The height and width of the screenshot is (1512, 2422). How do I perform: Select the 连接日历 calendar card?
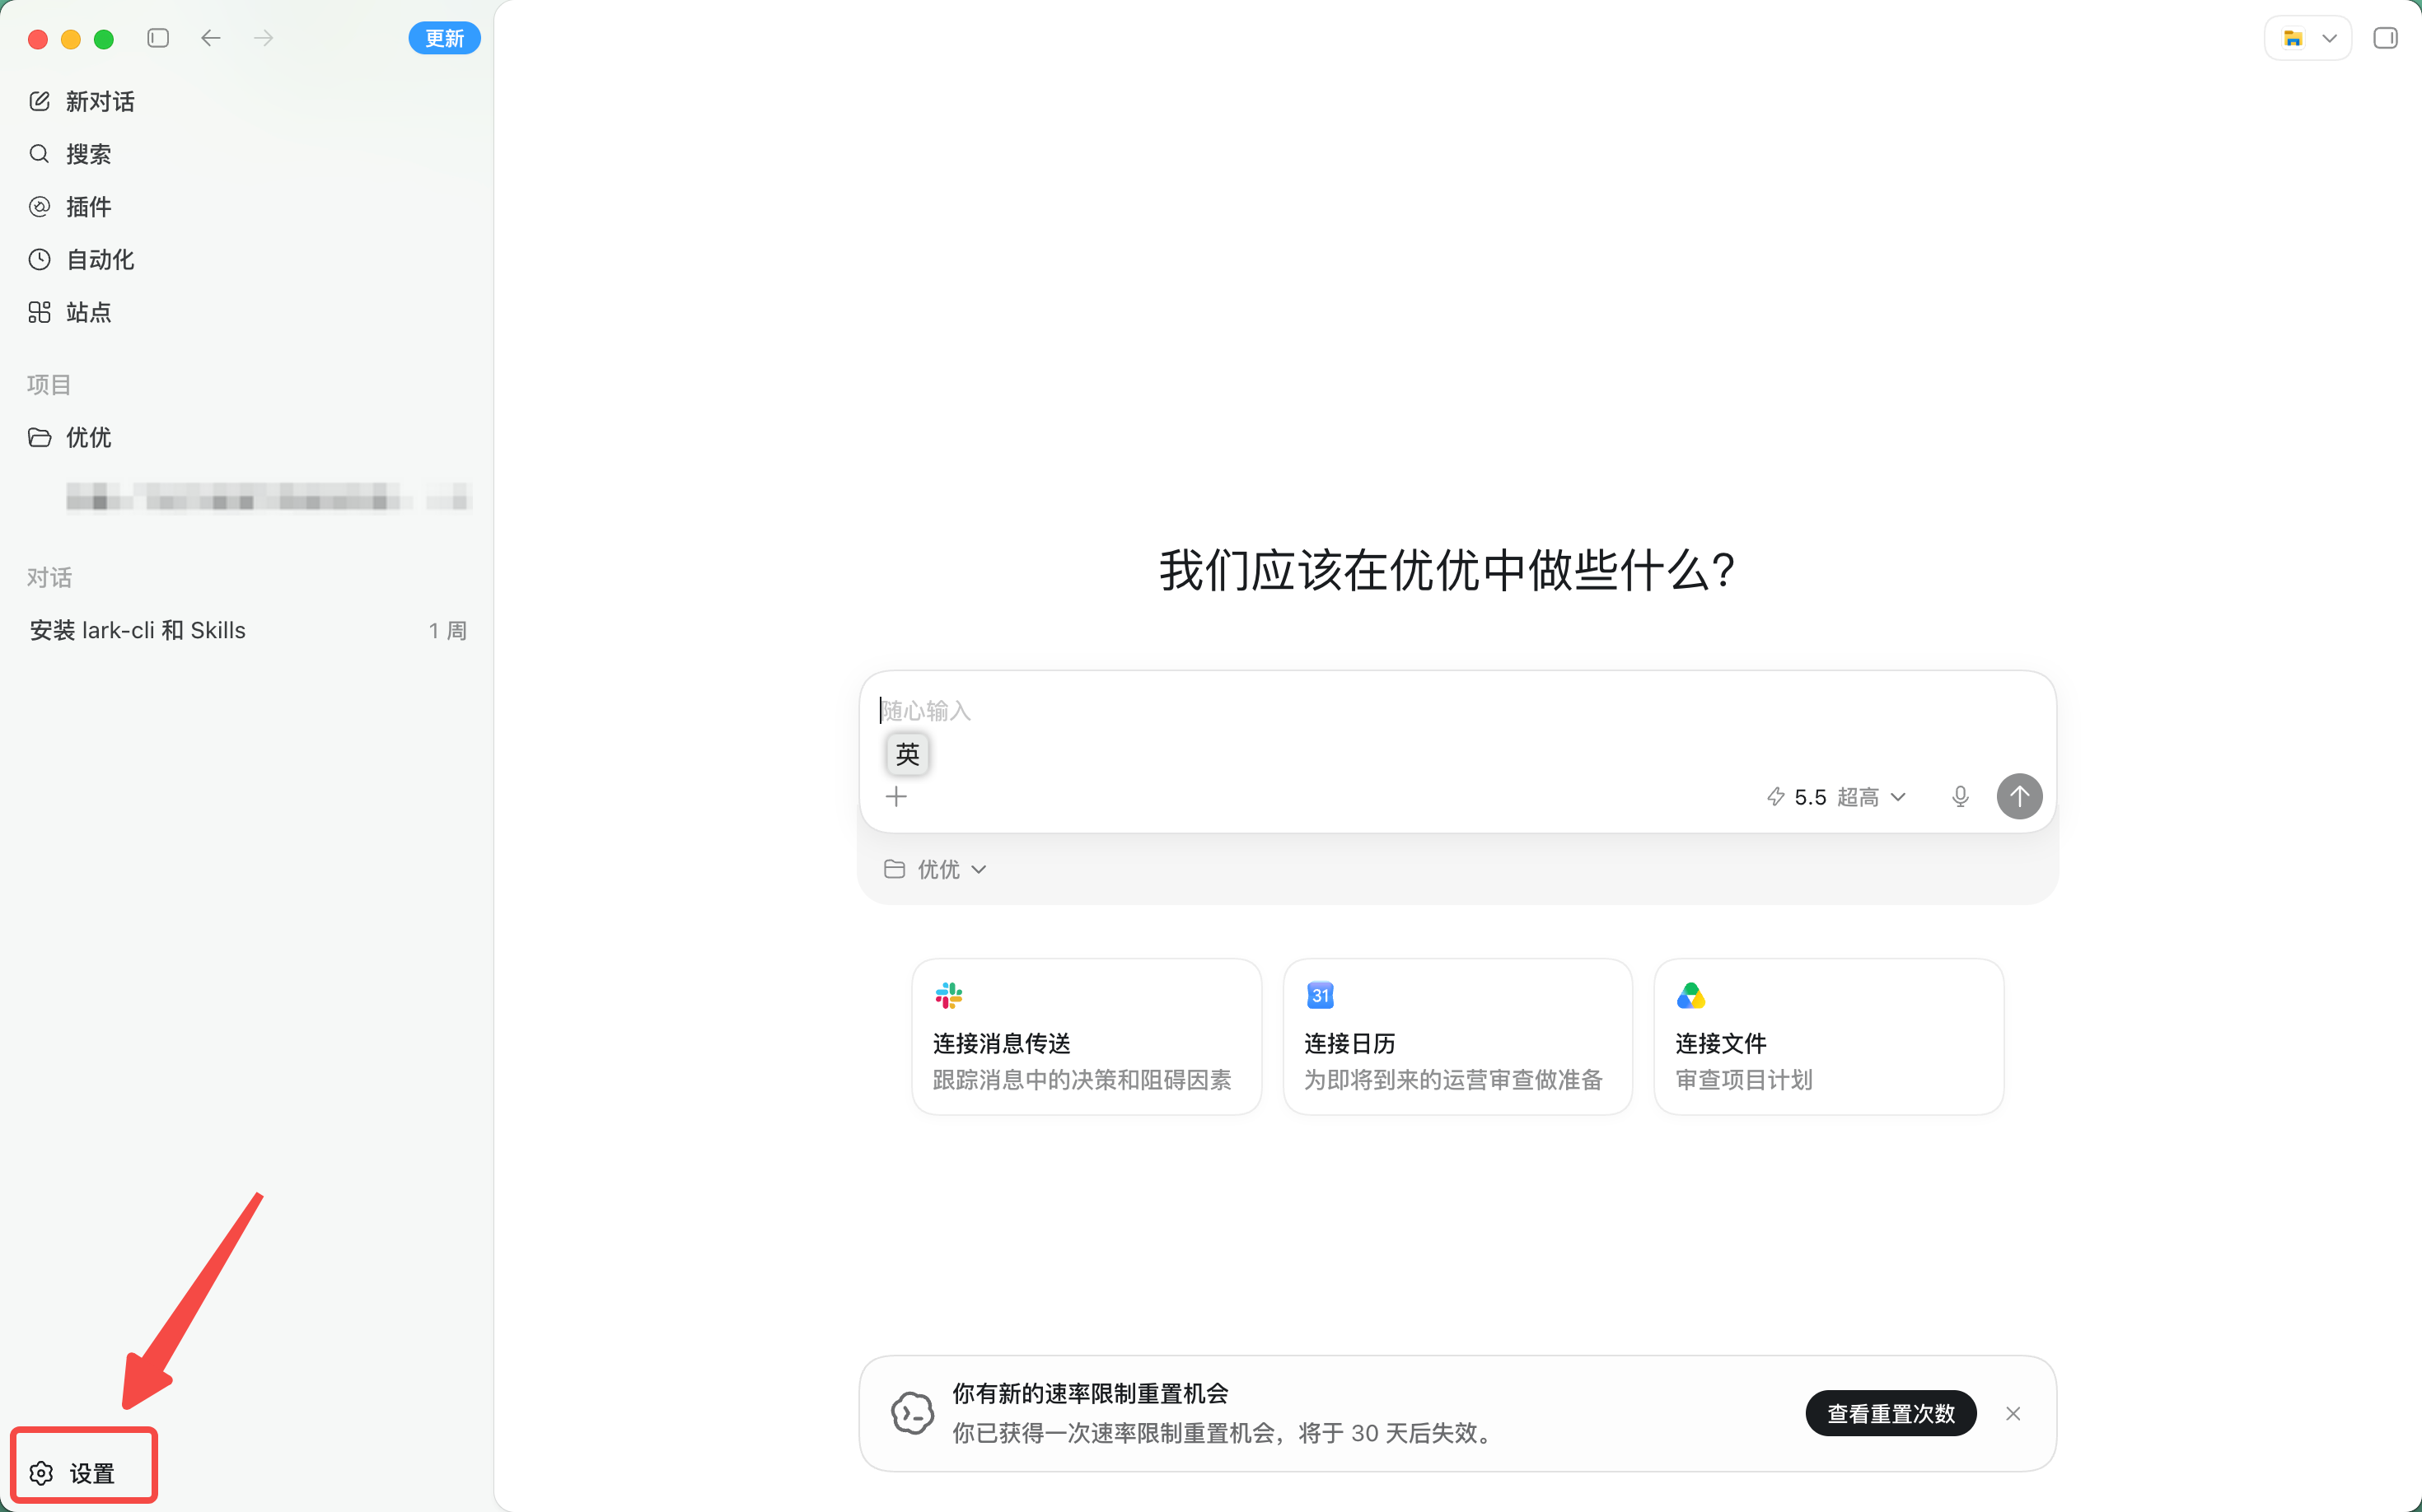click(x=1457, y=1037)
